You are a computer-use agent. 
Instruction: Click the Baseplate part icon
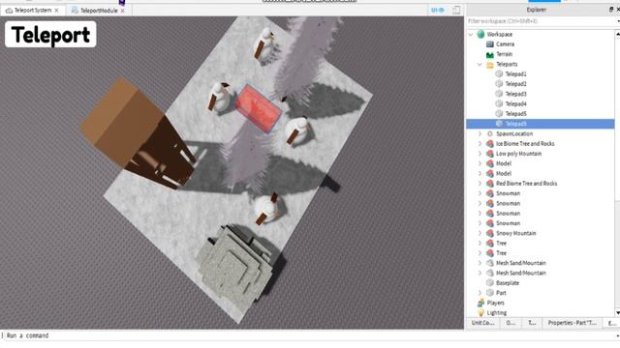(x=490, y=283)
